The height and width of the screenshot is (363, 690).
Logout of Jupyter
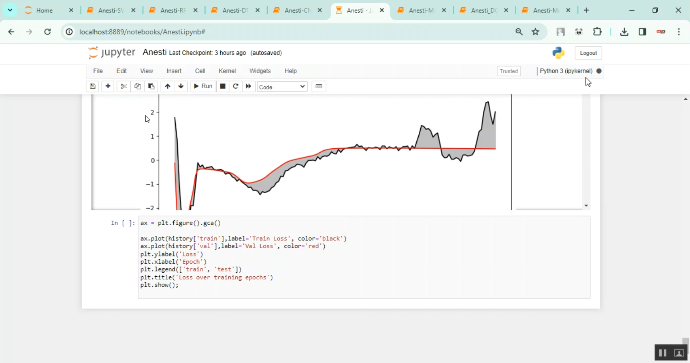(588, 53)
